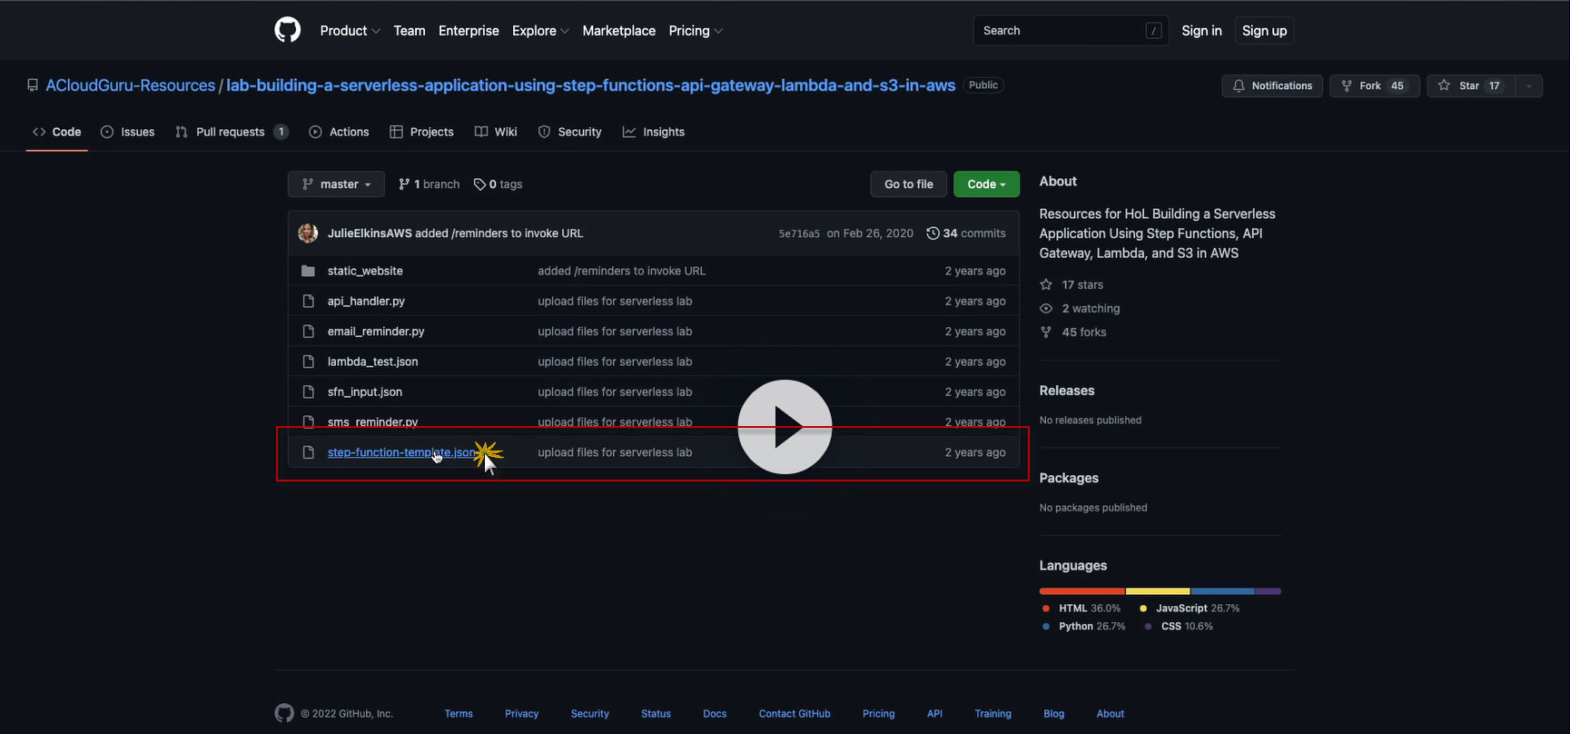Click the footer GitHub logo icon
The height and width of the screenshot is (734, 1570).
click(x=284, y=713)
